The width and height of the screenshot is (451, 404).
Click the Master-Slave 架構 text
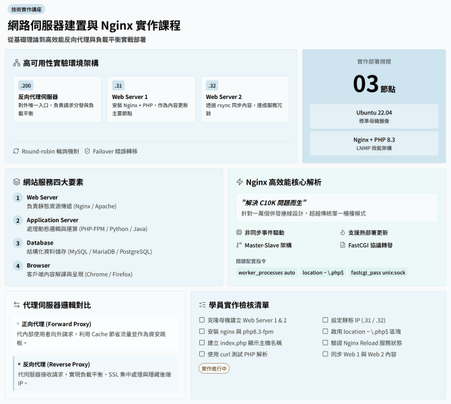(x=268, y=245)
